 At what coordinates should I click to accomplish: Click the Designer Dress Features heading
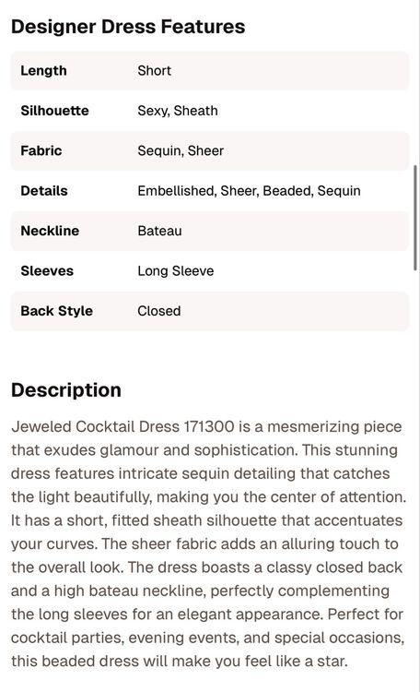128,27
